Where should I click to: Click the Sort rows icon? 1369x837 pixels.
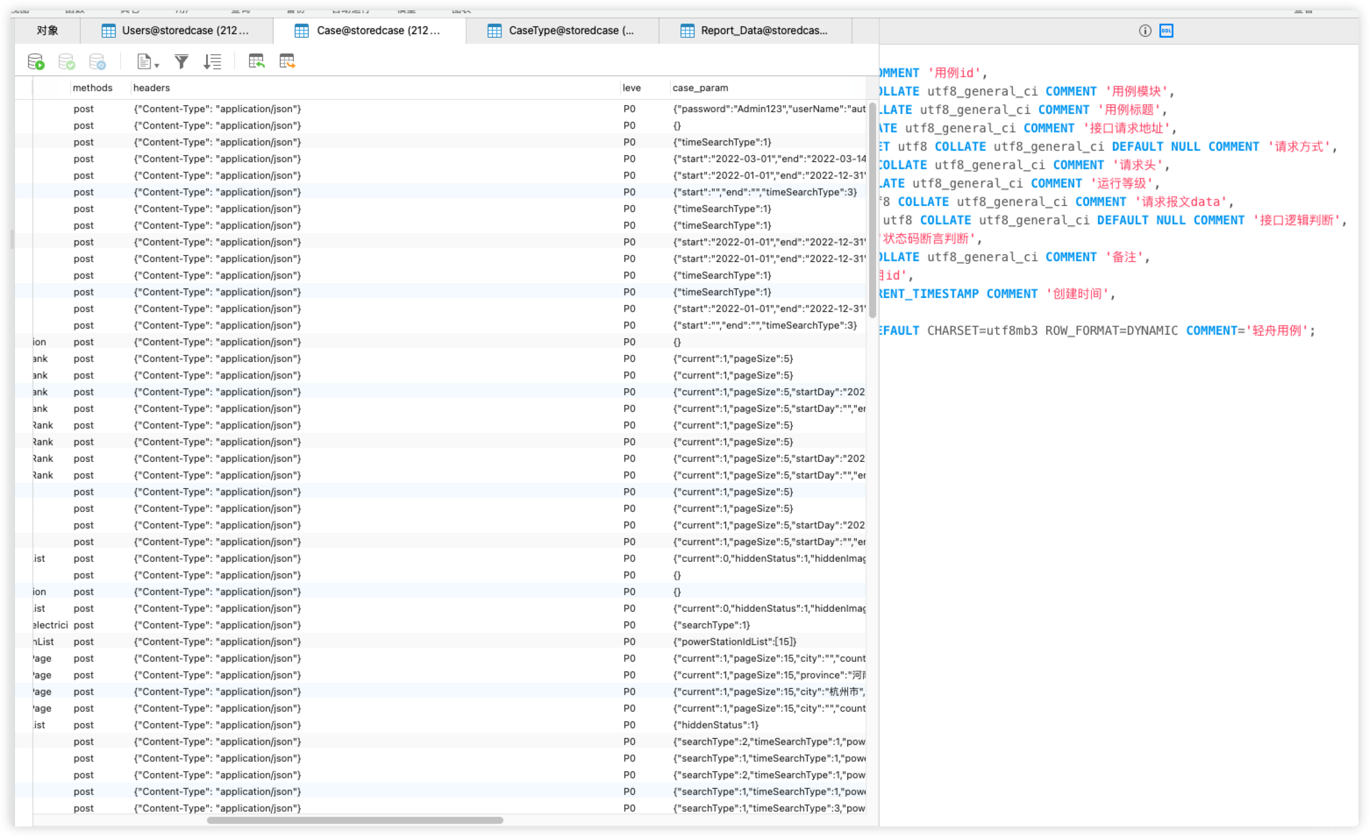[212, 61]
